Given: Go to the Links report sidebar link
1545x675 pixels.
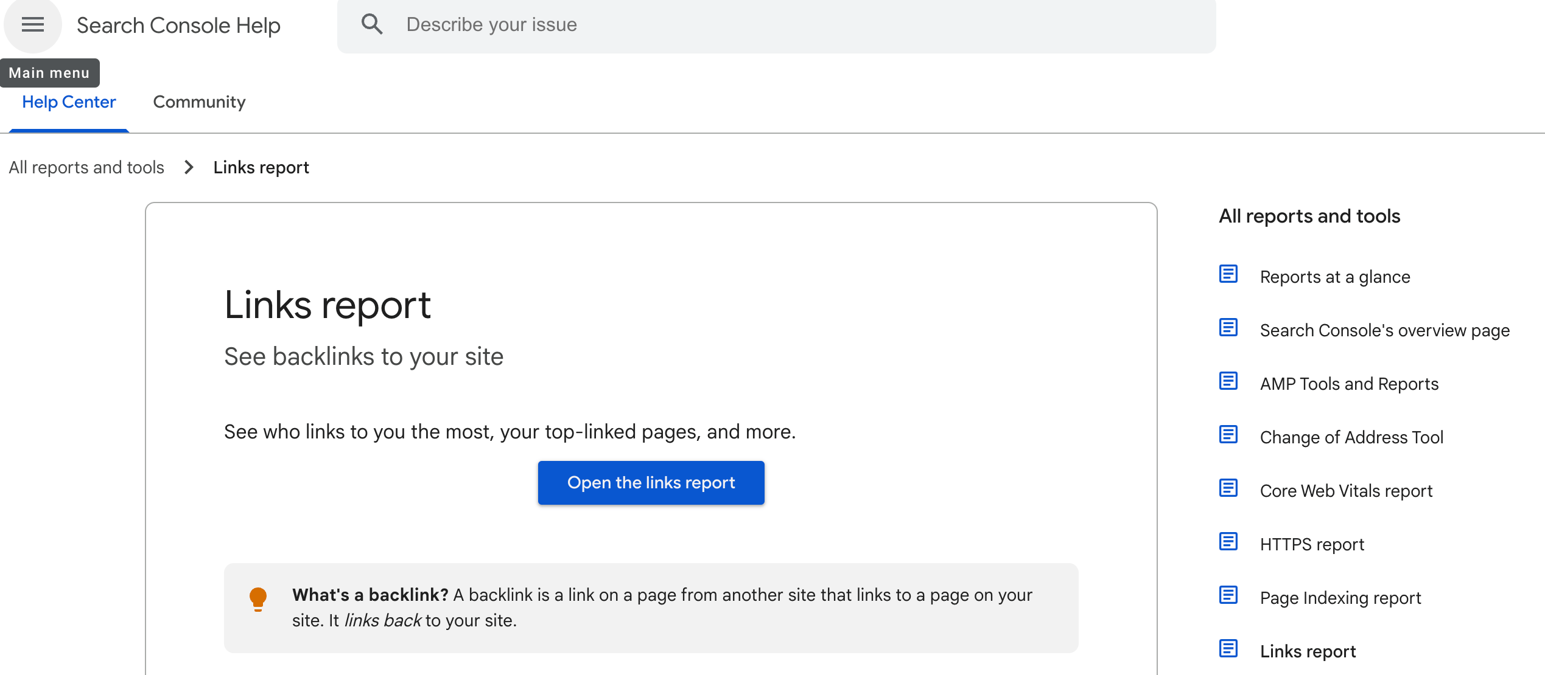Looking at the screenshot, I should pos(1308,651).
